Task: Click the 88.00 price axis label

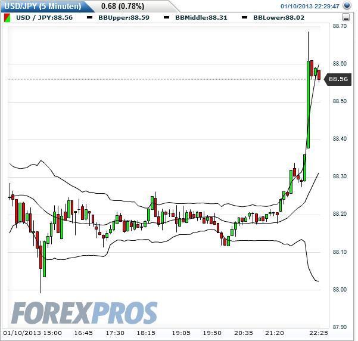Action: (x=340, y=290)
